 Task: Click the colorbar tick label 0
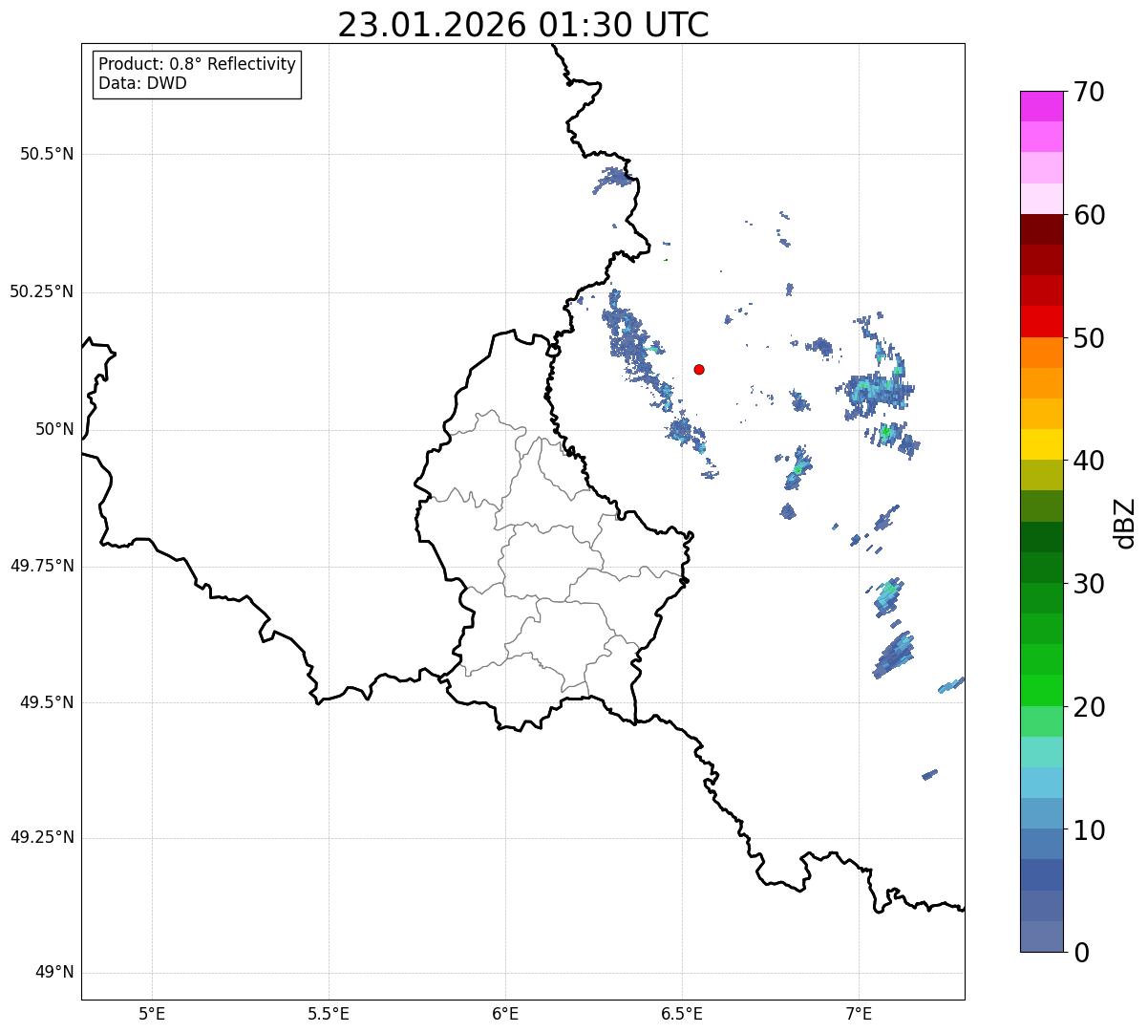1081,953
